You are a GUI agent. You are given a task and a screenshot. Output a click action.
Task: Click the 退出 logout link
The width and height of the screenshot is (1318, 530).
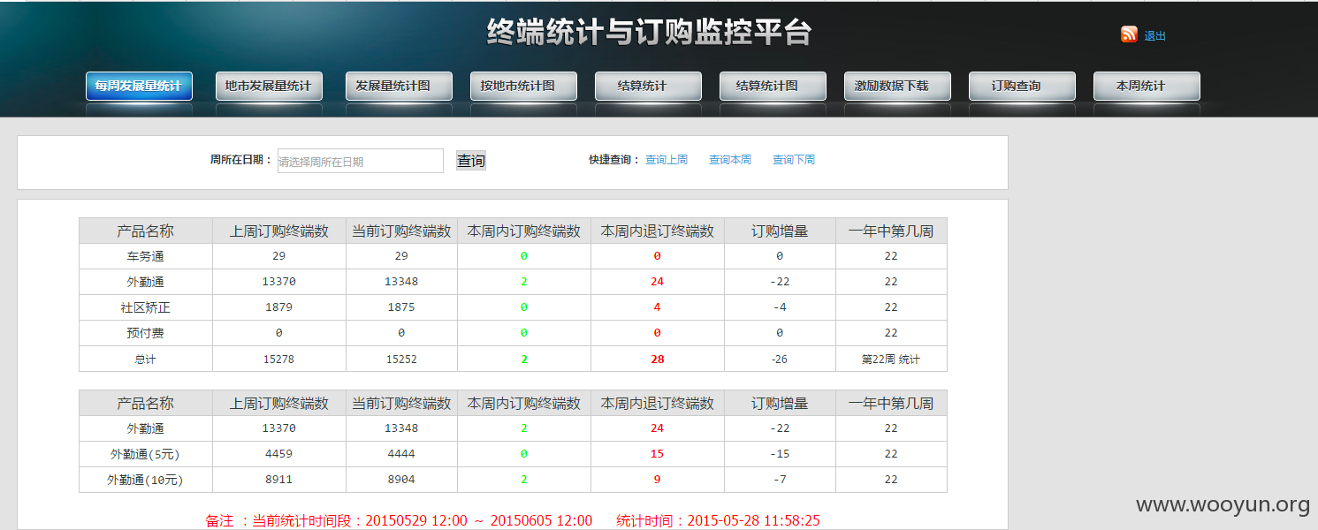(1154, 36)
